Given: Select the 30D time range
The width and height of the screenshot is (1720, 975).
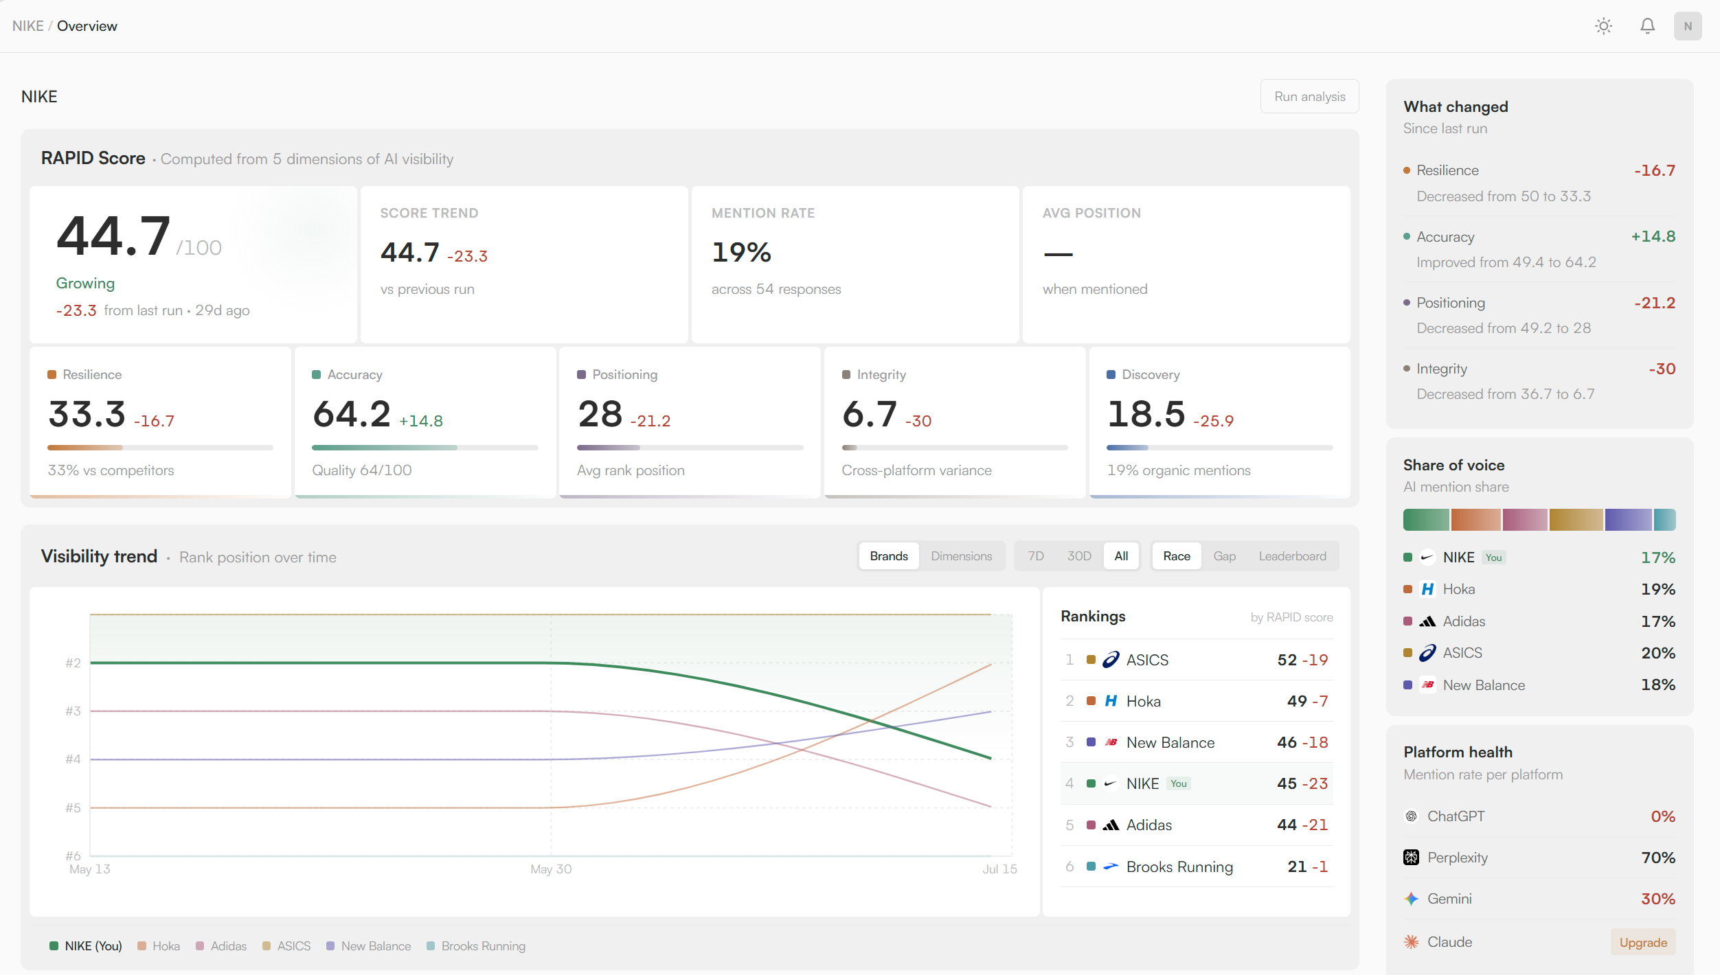Looking at the screenshot, I should (x=1079, y=556).
